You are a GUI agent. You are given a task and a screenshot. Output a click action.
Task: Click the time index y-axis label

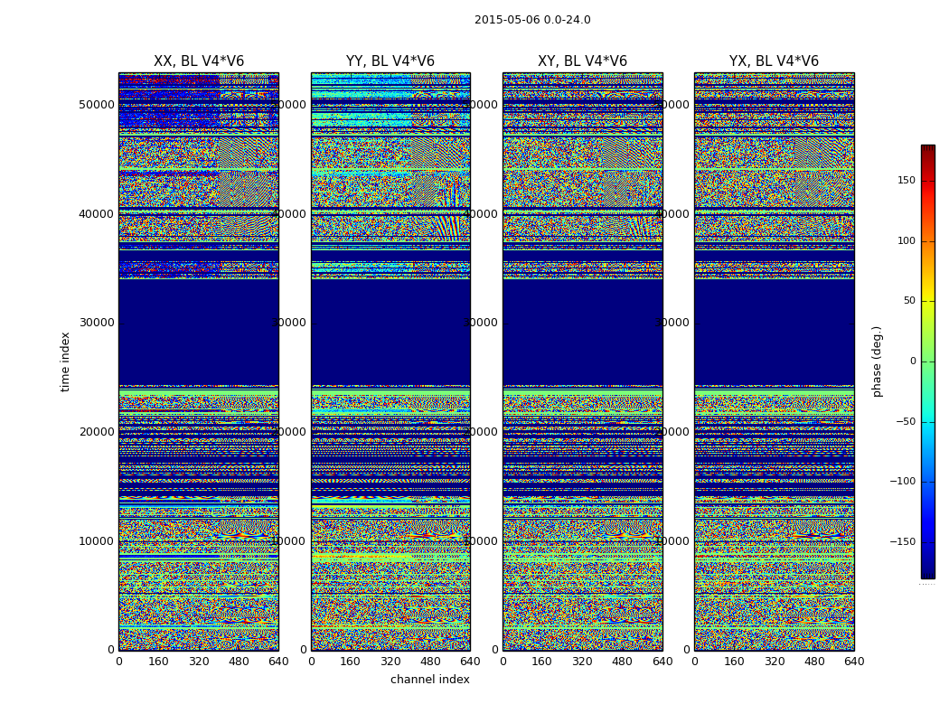(x=65, y=361)
